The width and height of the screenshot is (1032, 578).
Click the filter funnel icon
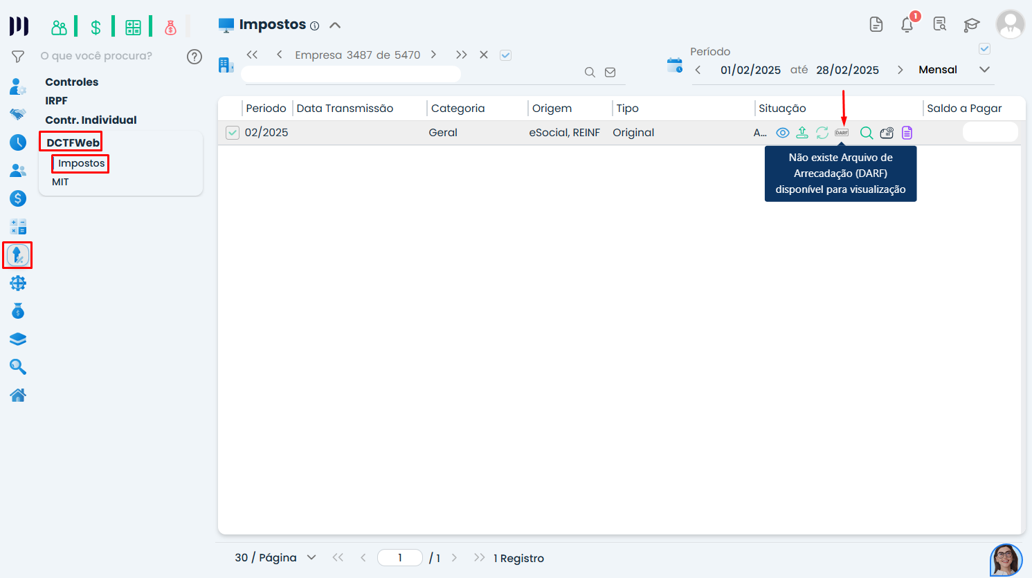pyautogui.click(x=18, y=56)
